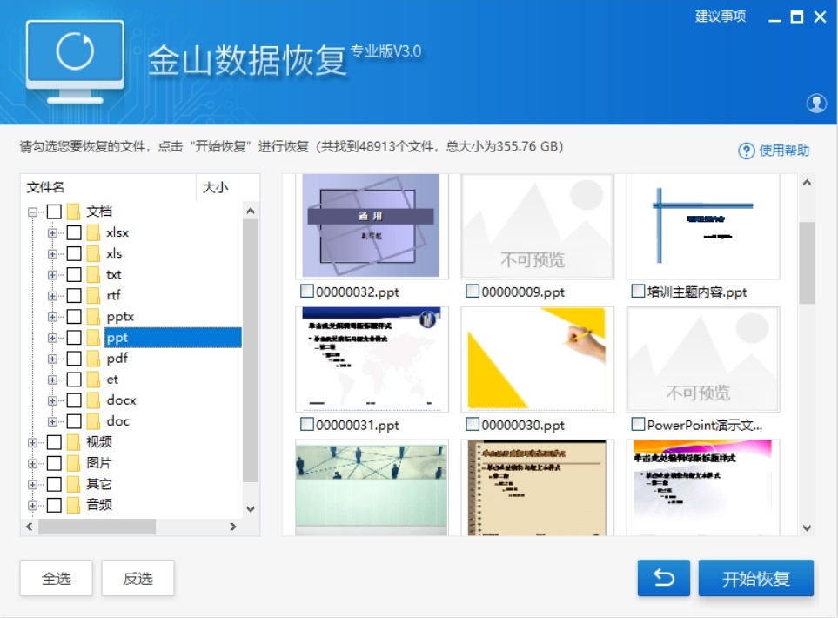This screenshot has width=838, height=618.
Task: Tick the checkbox next to 培训主题内容.ppt
Action: pyautogui.click(x=638, y=292)
